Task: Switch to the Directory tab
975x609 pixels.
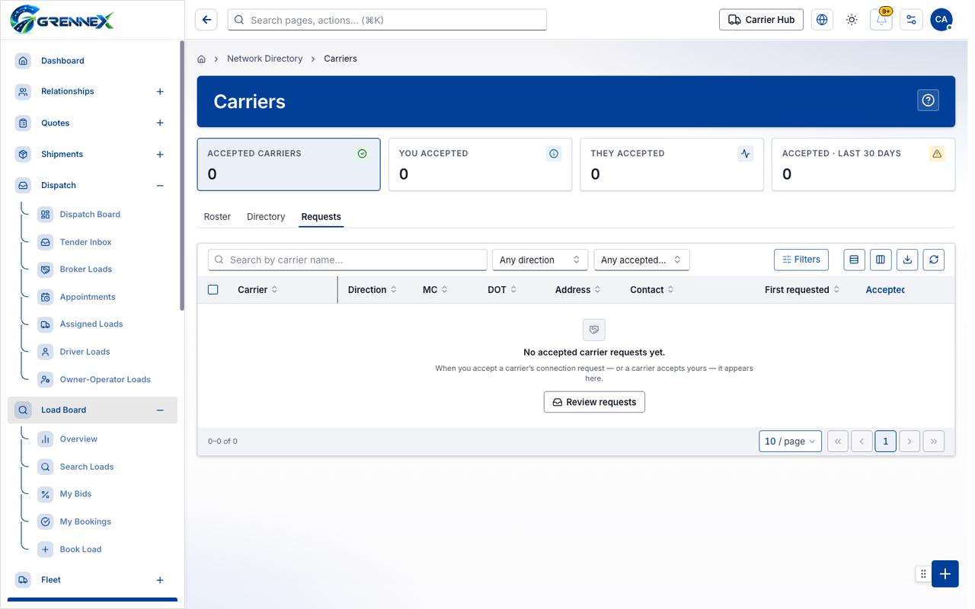Action: click(266, 217)
